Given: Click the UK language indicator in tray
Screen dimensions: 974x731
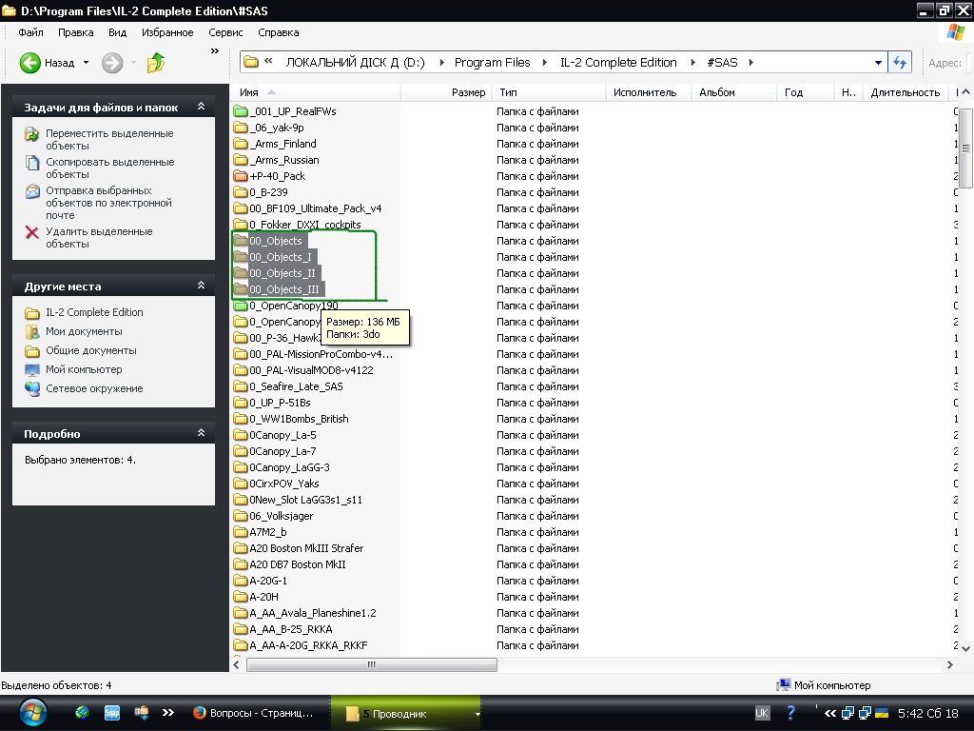Looking at the screenshot, I should pos(762,713).
